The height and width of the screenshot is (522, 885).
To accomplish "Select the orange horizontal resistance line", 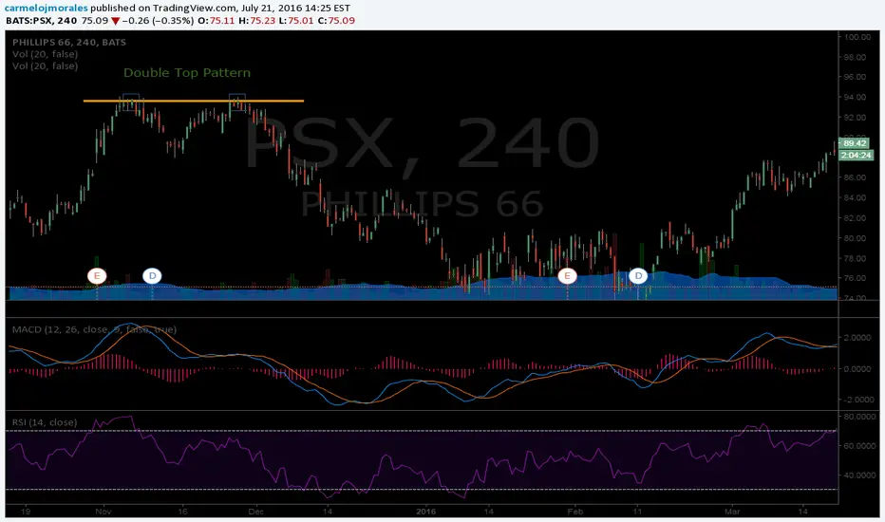I will click(194, 101).
